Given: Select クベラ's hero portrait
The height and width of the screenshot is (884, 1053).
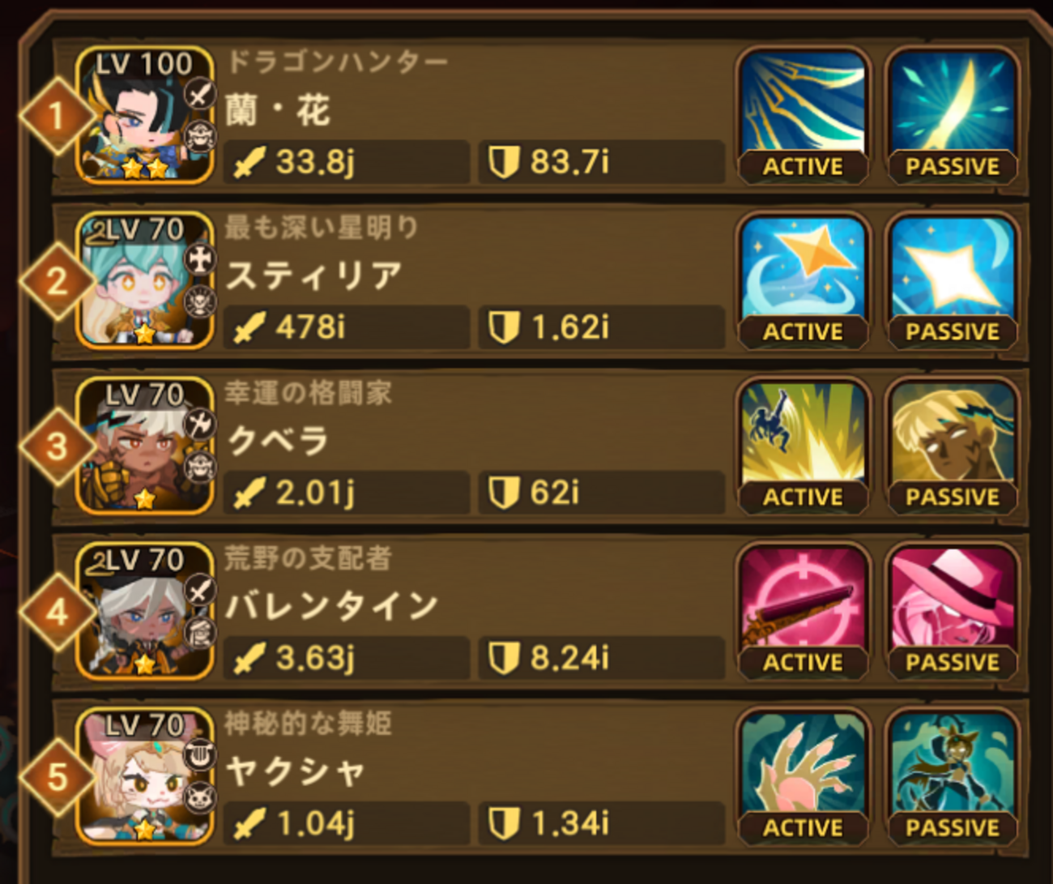Looking at the screenshot, I should point(145,446).
